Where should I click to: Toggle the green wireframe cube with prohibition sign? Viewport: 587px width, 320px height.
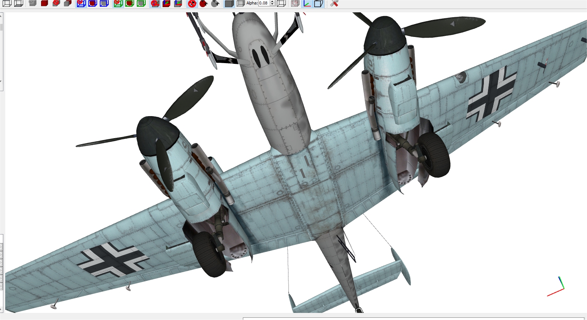[x=118, y=3]
